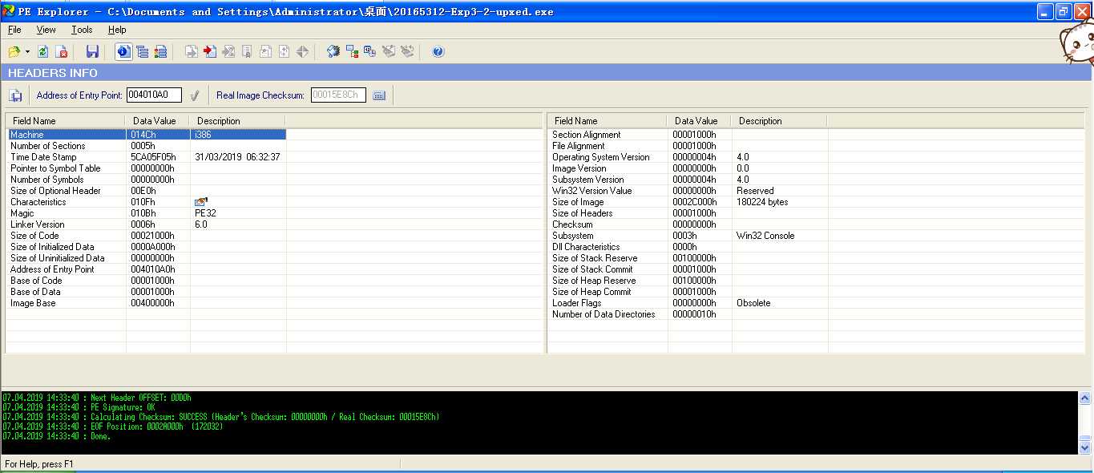Click left panel Field Name column header
The width and height of the screenshot is (1094, 473).
pyautogui.click(x=66, y=121)
